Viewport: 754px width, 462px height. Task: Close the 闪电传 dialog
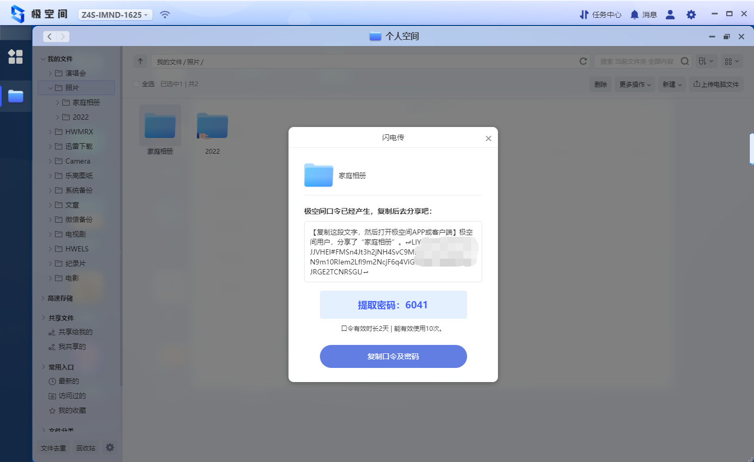[x=488, y=138]
